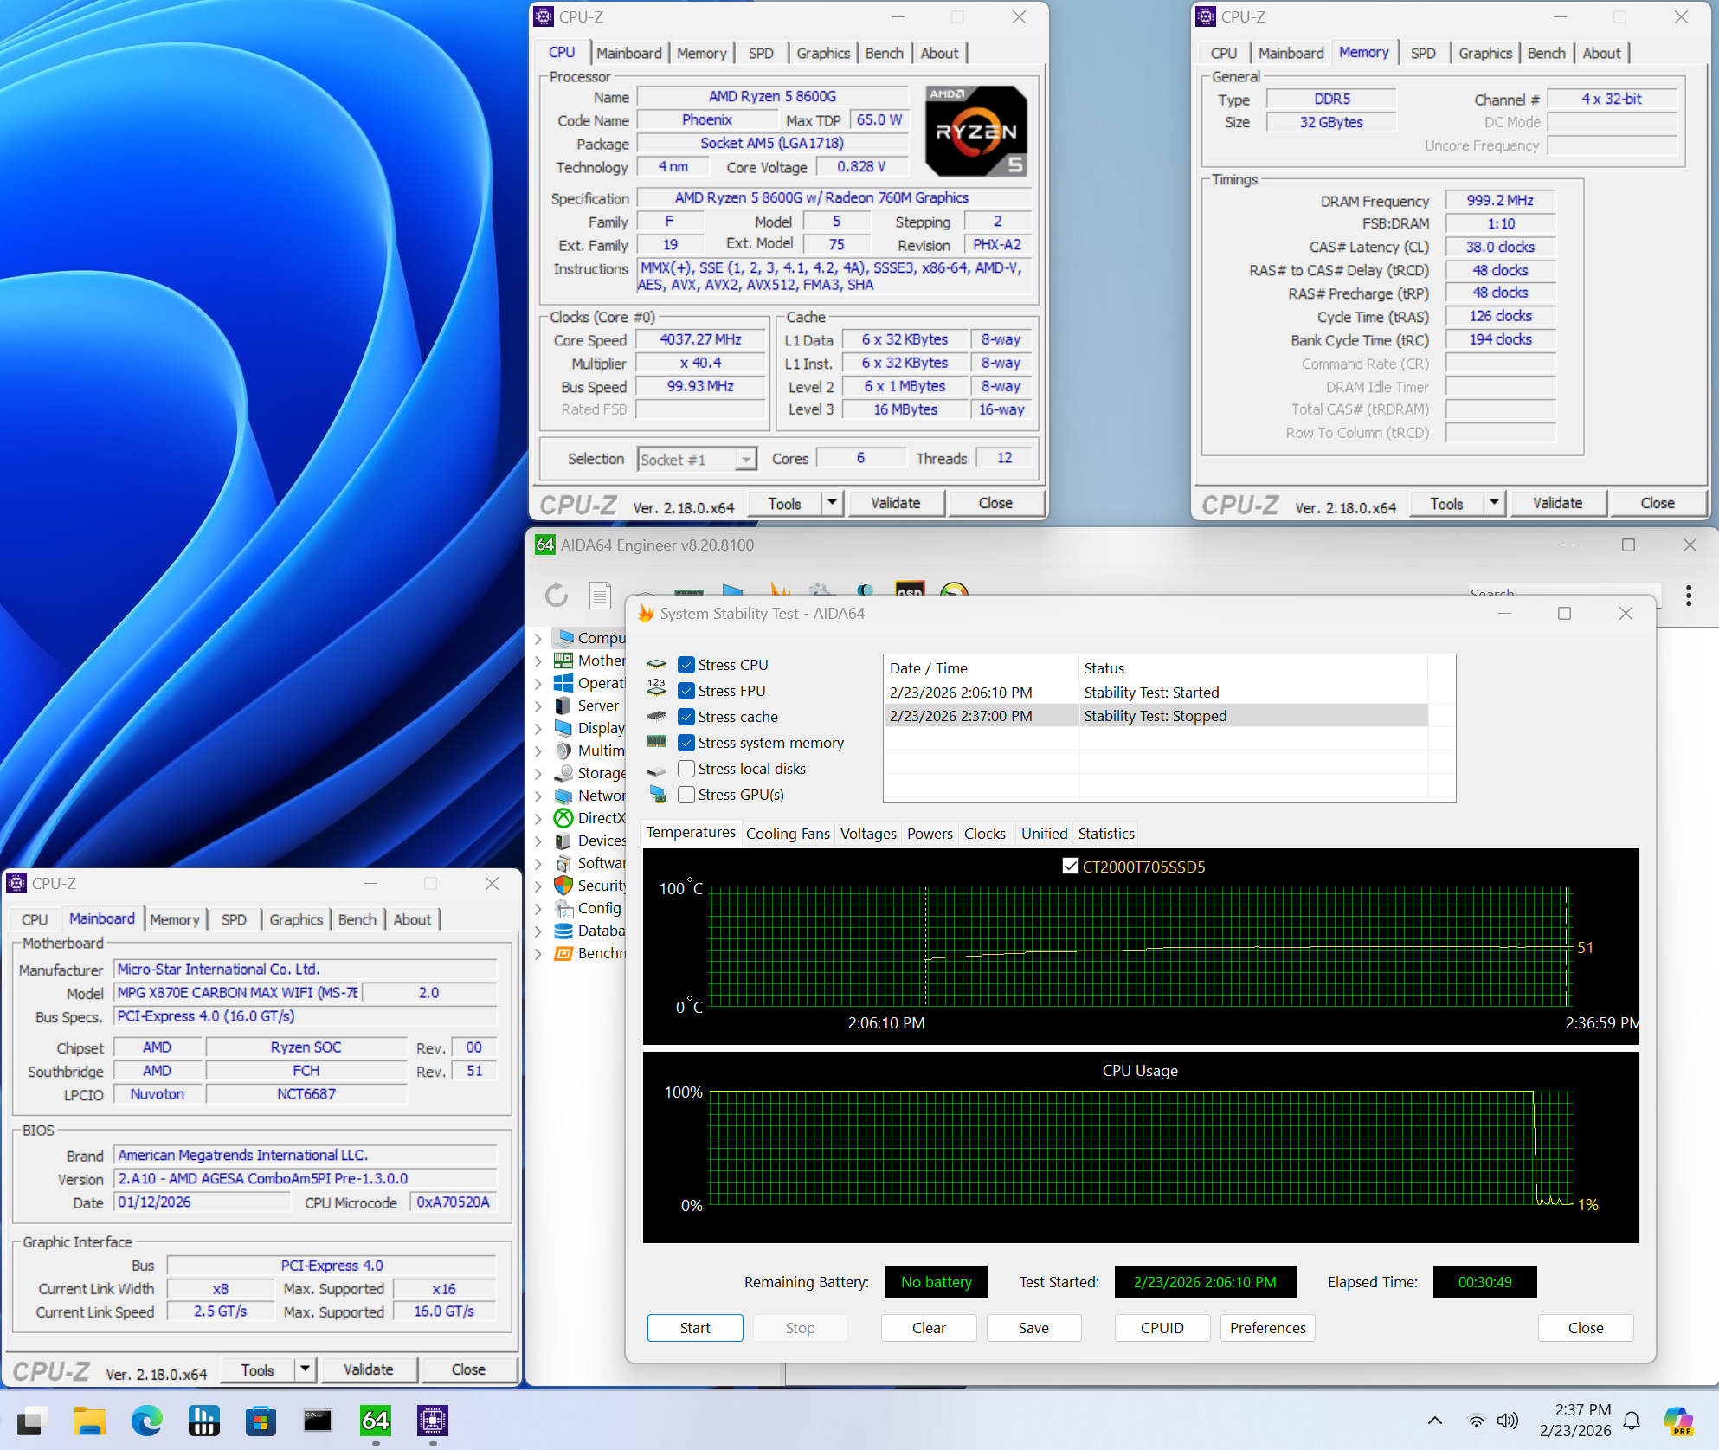Enable the Stress local disks checkbox
This screenshot has height=1450, width=1719.
686,768
